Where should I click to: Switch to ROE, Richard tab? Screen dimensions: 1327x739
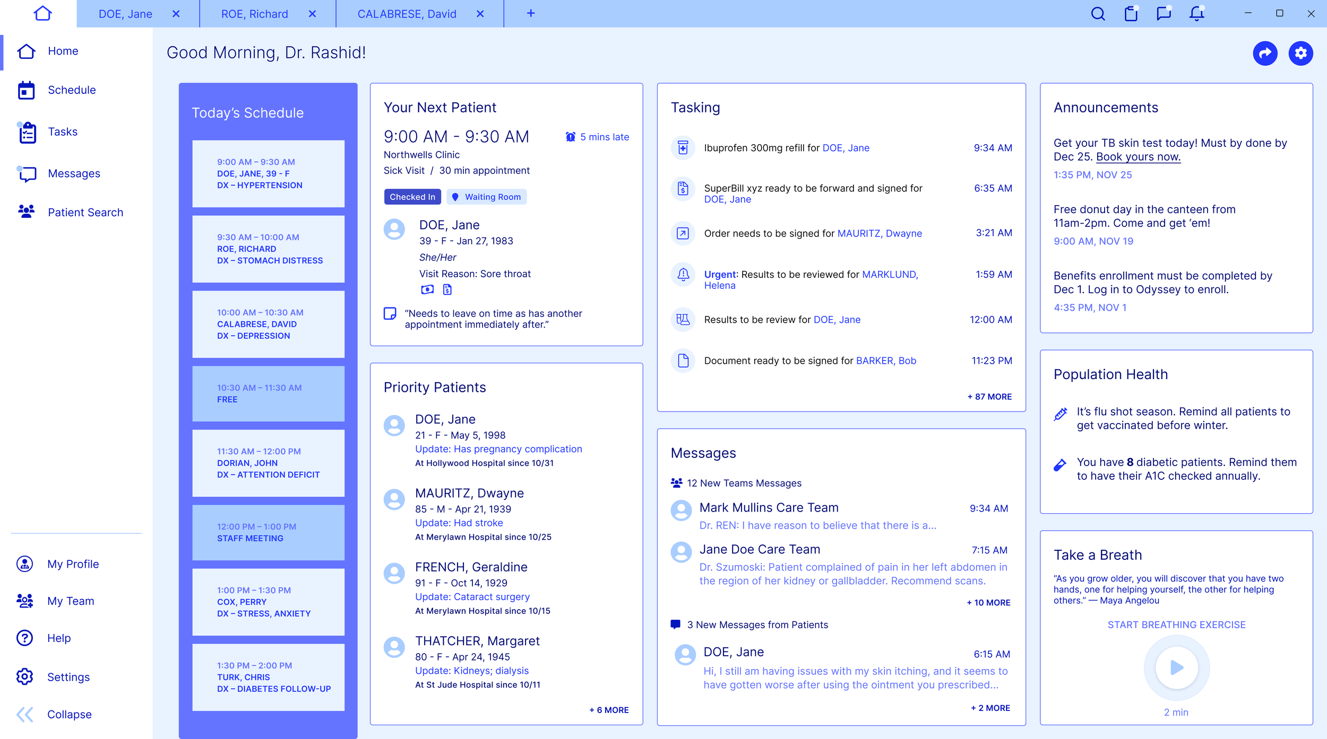click(x=255, y=14)
